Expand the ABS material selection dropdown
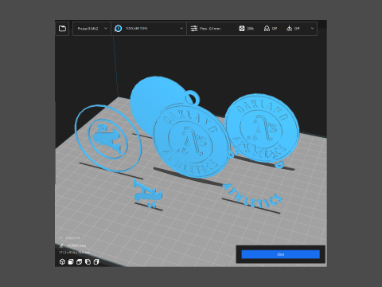The image size is (382, 287). point(181,29)
